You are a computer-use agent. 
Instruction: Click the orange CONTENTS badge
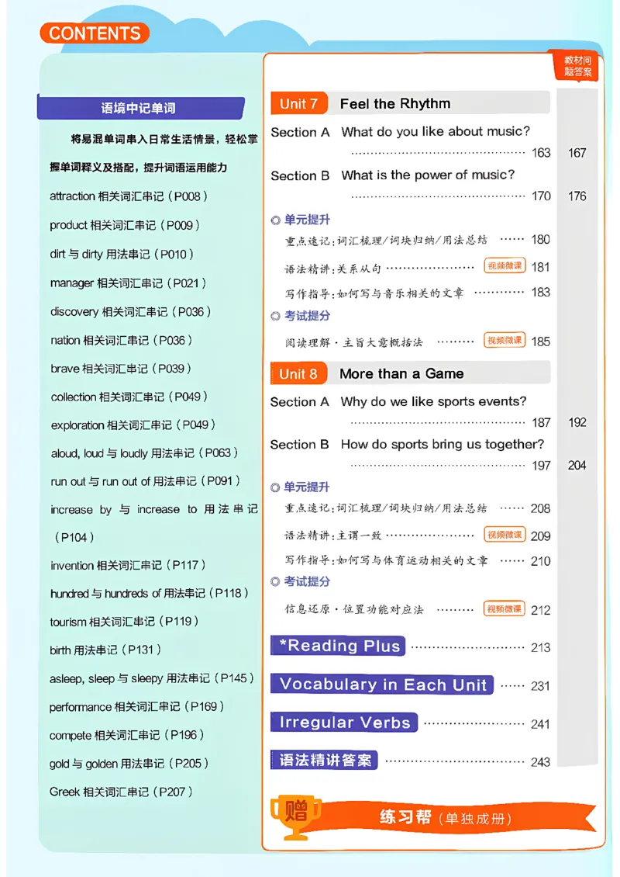[x=95, y=33]
